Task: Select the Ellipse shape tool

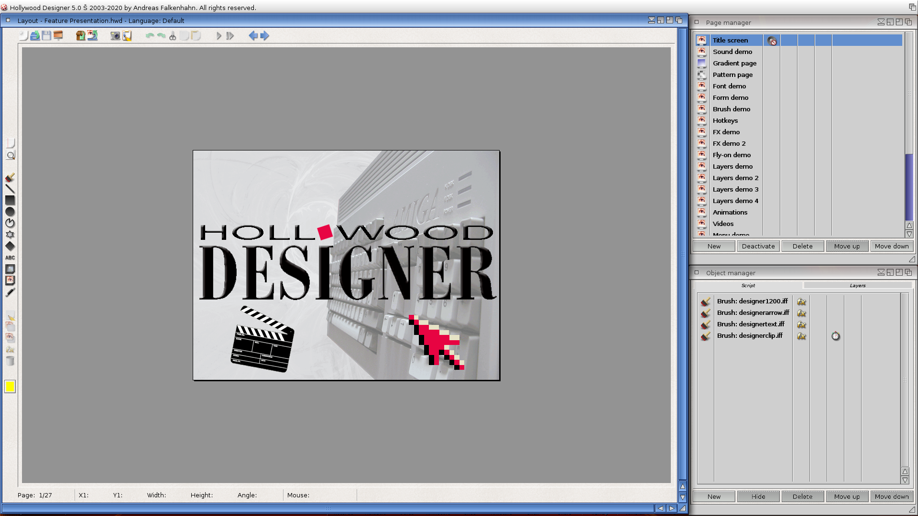Action: [10, 212]
